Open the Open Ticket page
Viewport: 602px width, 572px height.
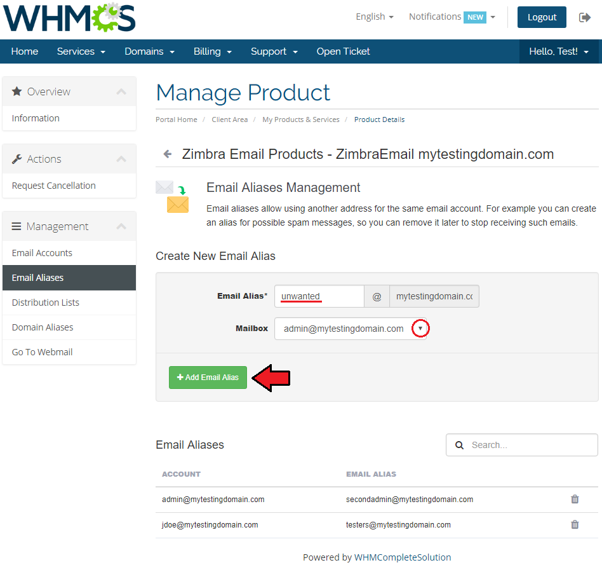[x=343, y=51]
